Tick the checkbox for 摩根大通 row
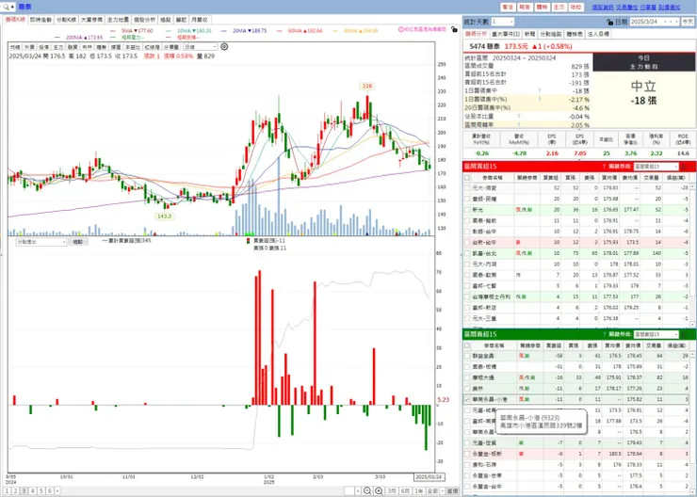The width and height of the screenshot is (697, 497). point(467,377)
